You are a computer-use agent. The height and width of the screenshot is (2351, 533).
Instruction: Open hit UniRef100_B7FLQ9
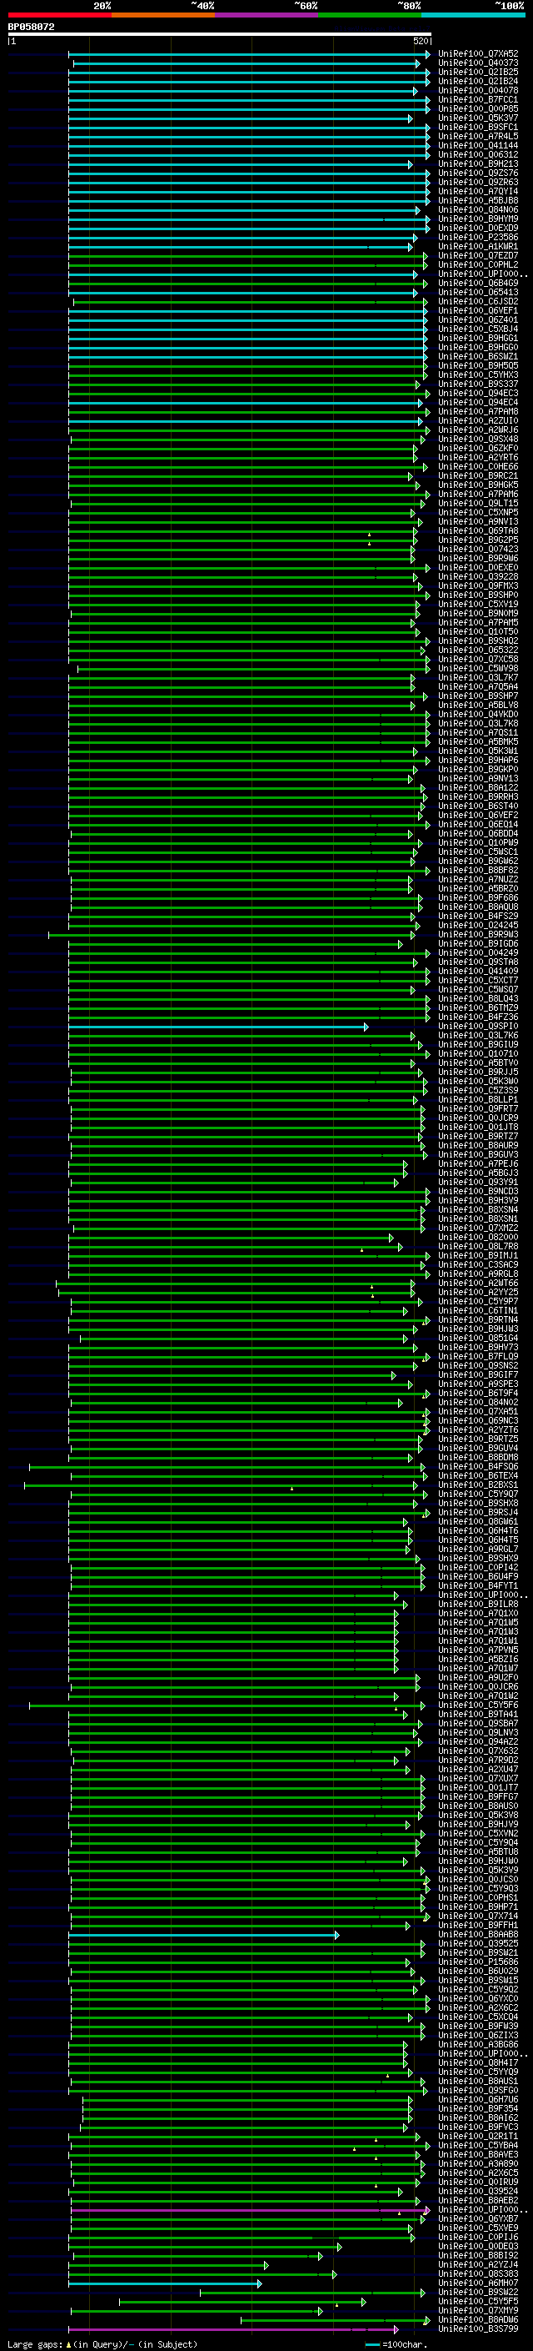tap(478, 1356)
